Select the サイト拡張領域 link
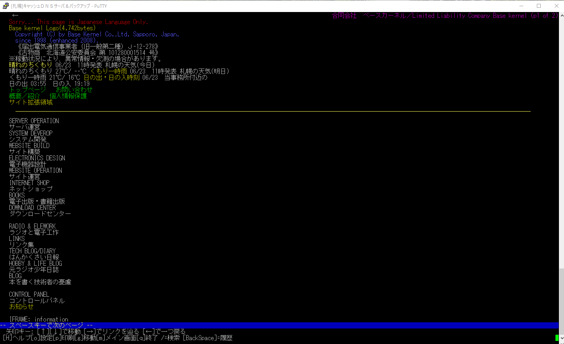Image resolution: width=564 pixels, height=344 pixels. pos(31,102)
